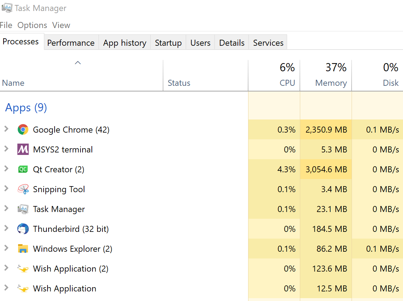Screen dimensions: 403x301
Task: Select the Wish Application (2) row name
Action: [71, 269]
